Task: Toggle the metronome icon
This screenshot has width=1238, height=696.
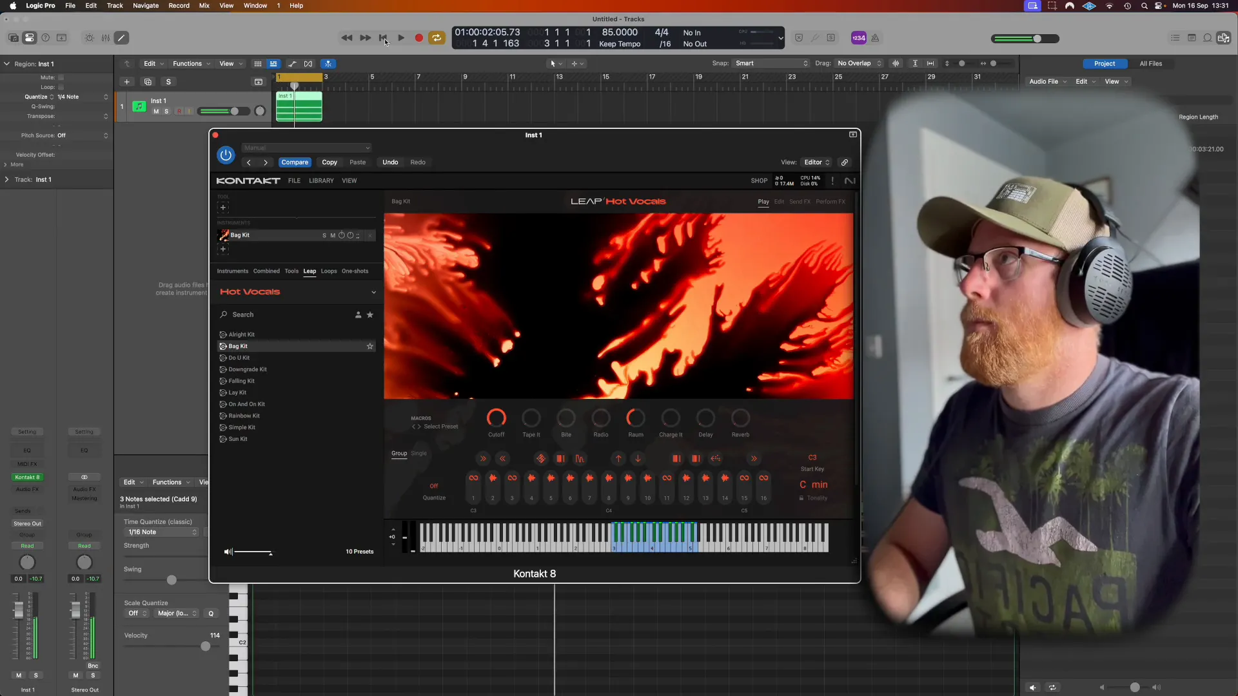Action: [875, 38]
